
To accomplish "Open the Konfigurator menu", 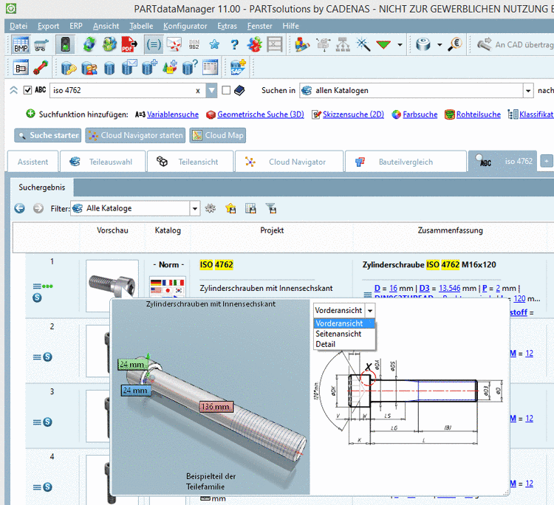I will pyautogui.click(x=185, y=25).
